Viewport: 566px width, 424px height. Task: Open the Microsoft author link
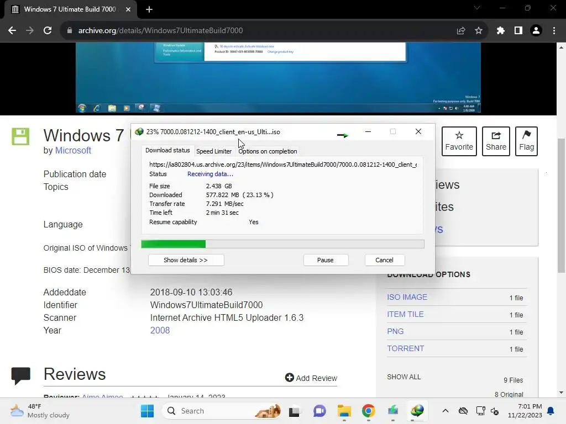point(73,150)
